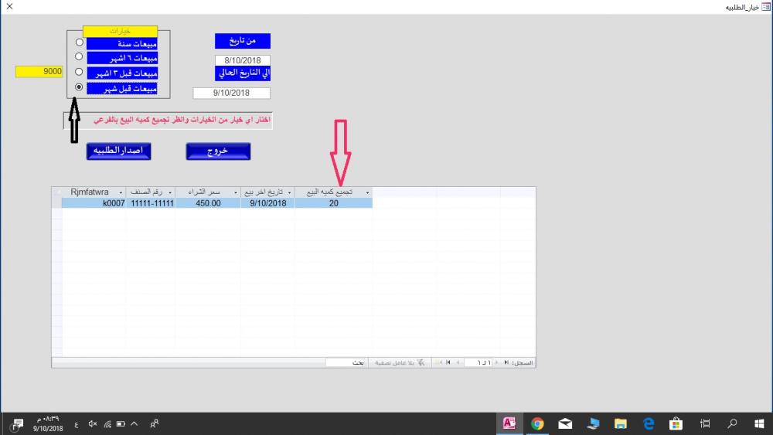Show hidden system tray icons
Image resolution: width=773 pixels, height=435 pixels.
coord(134,423)
